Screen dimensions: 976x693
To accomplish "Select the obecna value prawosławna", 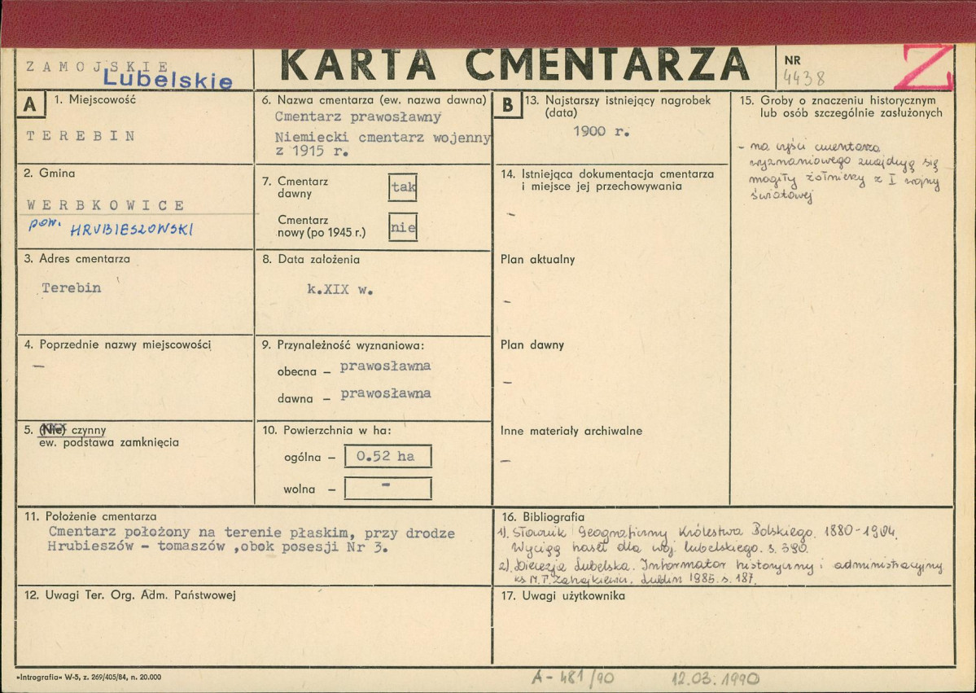I will click(385, 366).
